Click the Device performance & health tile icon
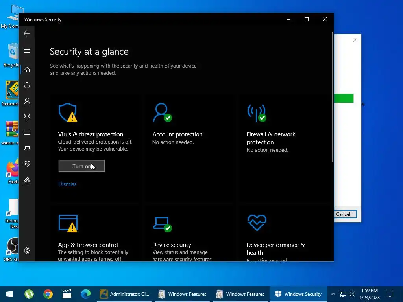This screenshot has width=403, height=302. point(257,223)
